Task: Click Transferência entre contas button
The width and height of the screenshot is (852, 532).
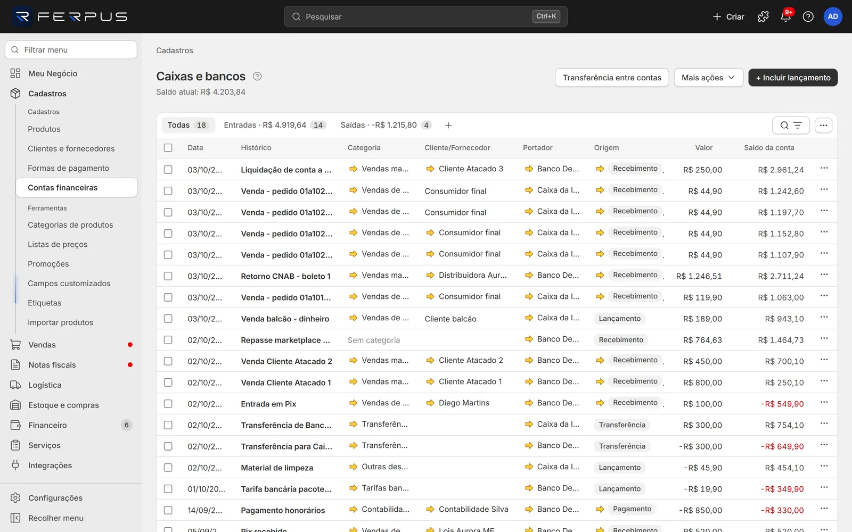Action: (x=612, y=78)
